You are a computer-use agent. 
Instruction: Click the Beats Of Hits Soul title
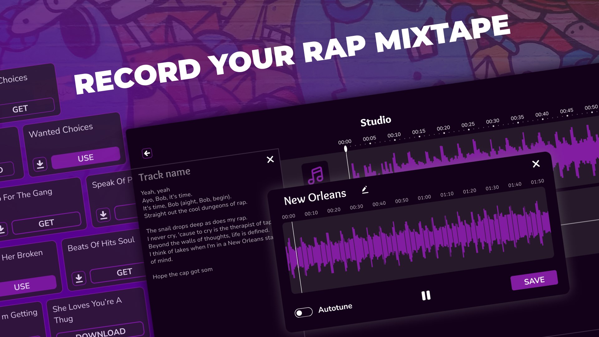coord(101,244)
